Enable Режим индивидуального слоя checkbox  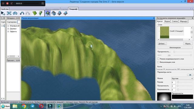pos(158,59)
